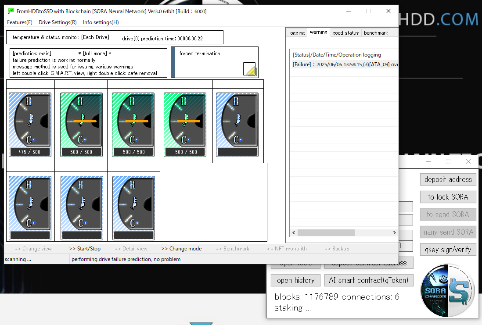
Task: Click the SORA Chancoin logo in wallet window
Action: tap(448, 290)
